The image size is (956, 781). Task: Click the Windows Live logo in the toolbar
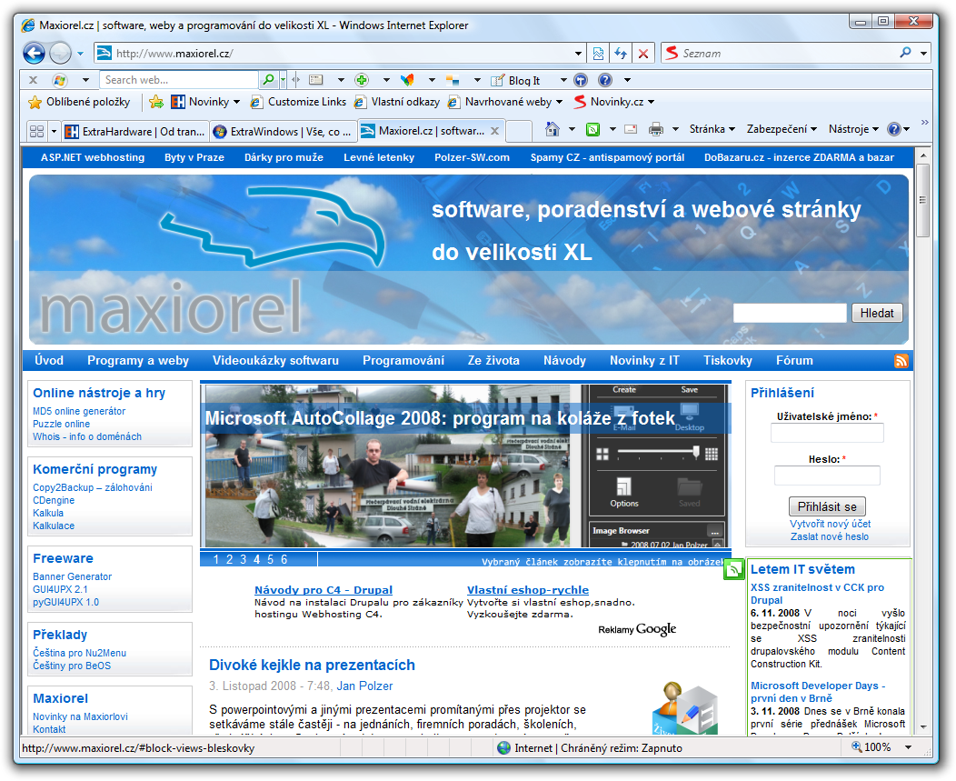pos(60,80)
